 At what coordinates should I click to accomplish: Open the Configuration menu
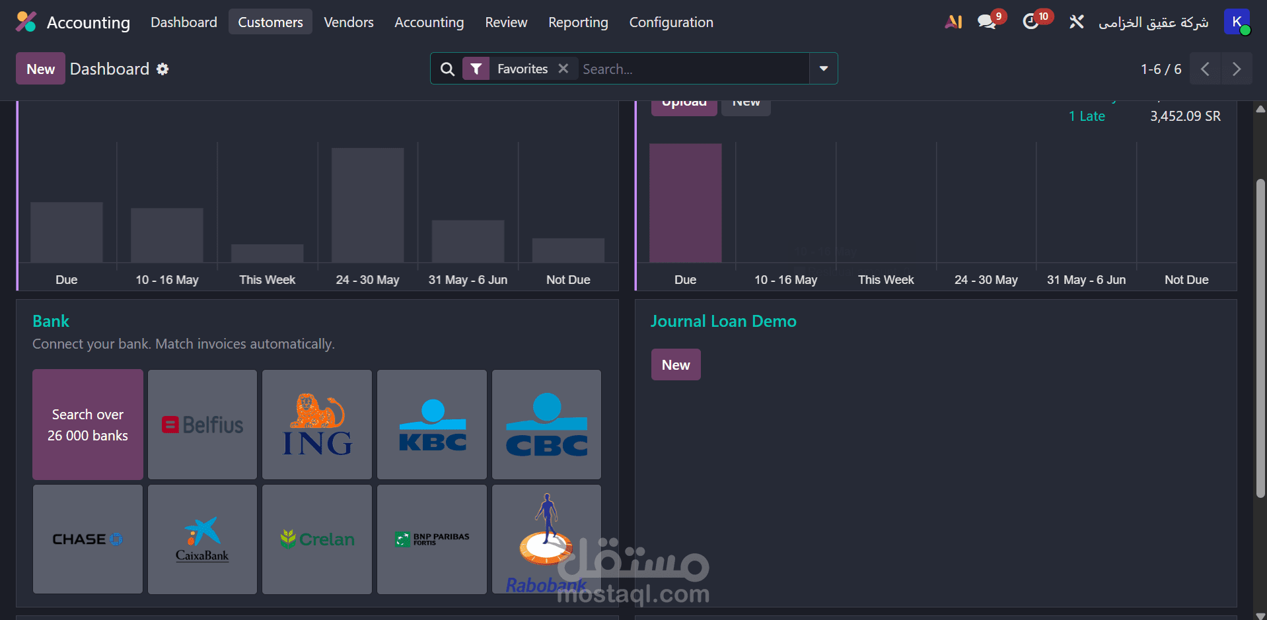tap(671, 22)
